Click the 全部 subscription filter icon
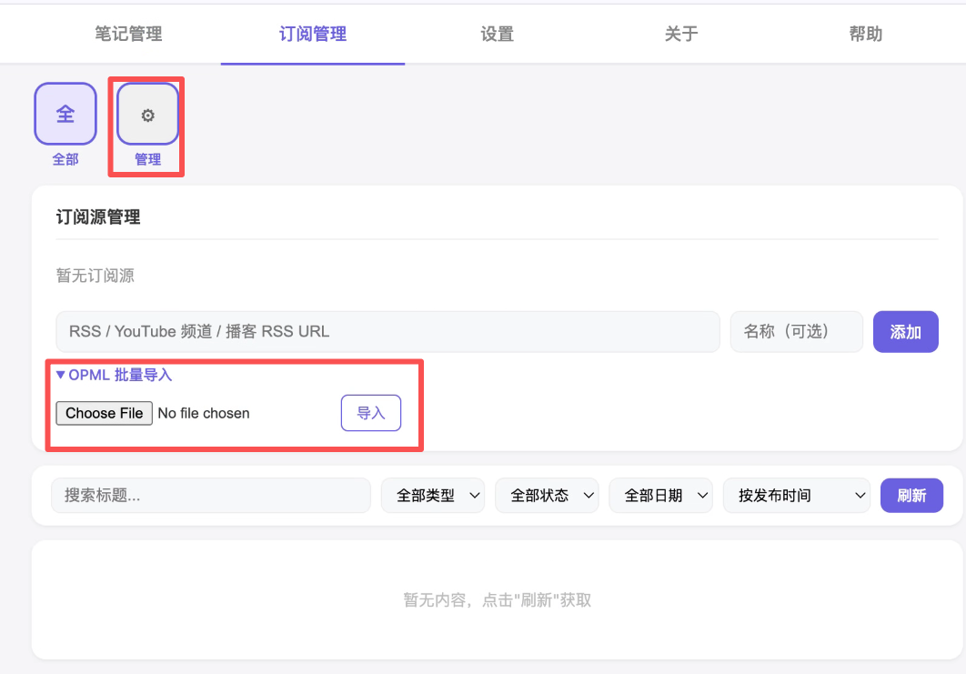966x674 pixels. pos(65,114)
